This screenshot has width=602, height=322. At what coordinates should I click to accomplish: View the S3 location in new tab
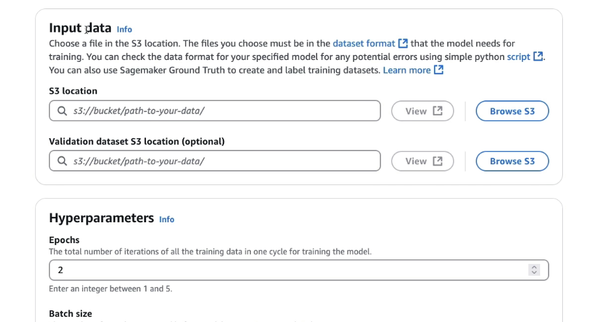tap(422, 111)
